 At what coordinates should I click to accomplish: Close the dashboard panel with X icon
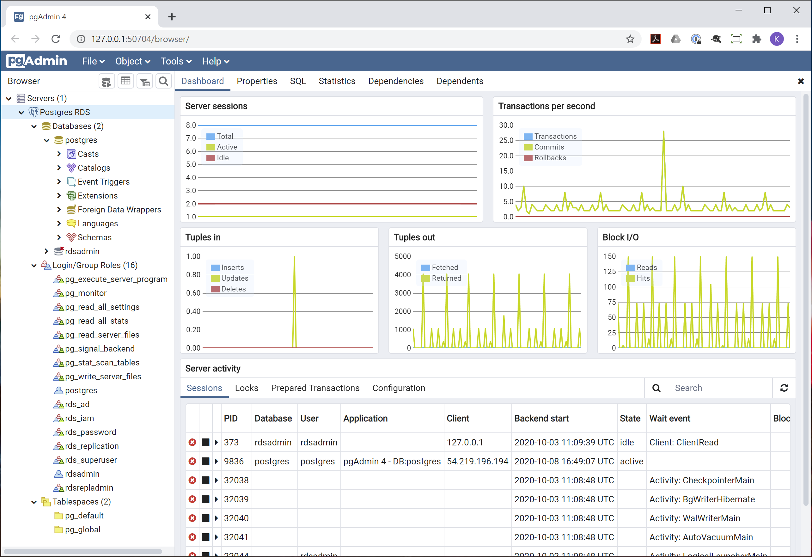801,82
